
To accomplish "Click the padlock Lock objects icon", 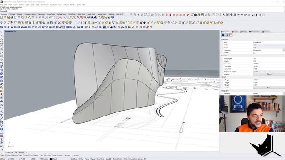I will 78,17.
